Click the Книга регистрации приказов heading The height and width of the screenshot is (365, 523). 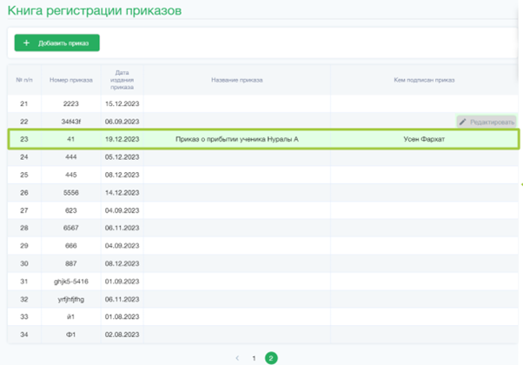[x=95, y=10]
